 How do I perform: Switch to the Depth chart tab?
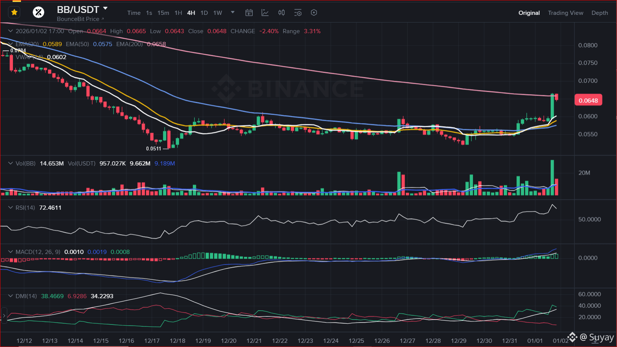(599, 13)
